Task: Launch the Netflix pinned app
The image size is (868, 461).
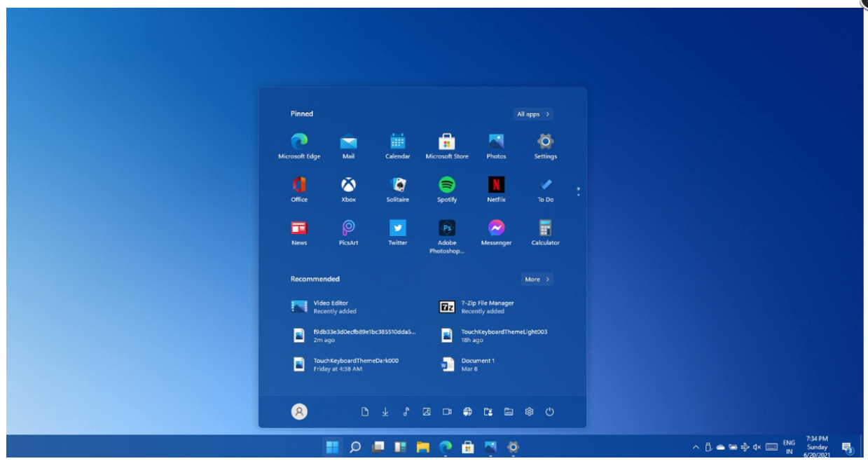Action: click(x=496, y=185)
